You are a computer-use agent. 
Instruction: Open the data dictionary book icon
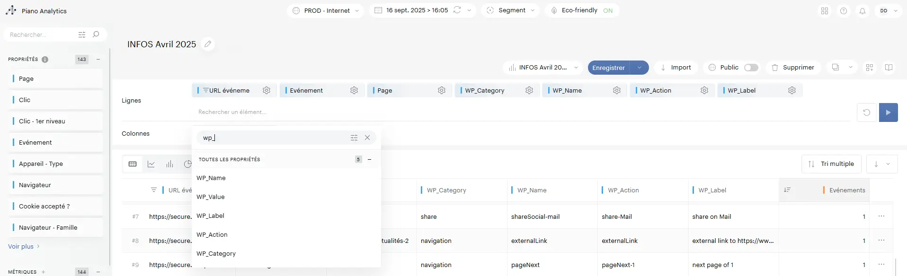pos(889,68)
